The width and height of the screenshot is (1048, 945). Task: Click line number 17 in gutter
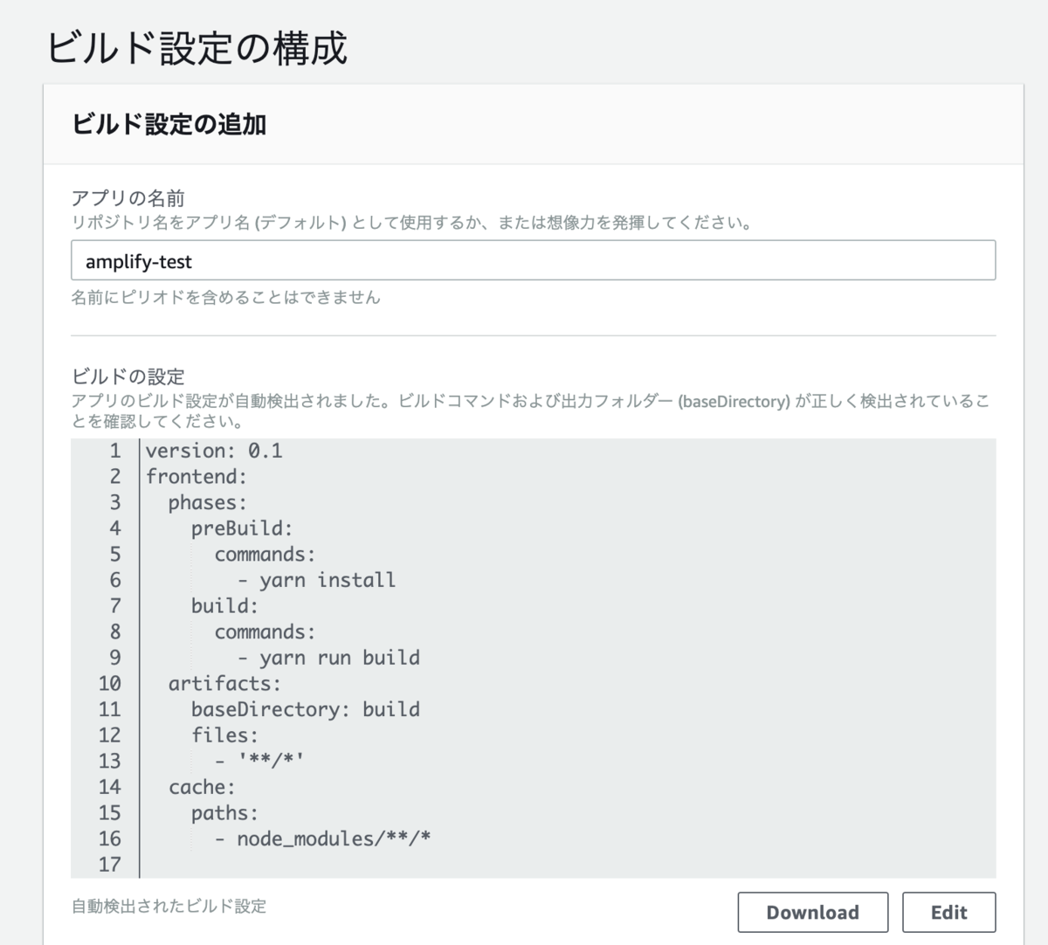(x=109, y=865)
